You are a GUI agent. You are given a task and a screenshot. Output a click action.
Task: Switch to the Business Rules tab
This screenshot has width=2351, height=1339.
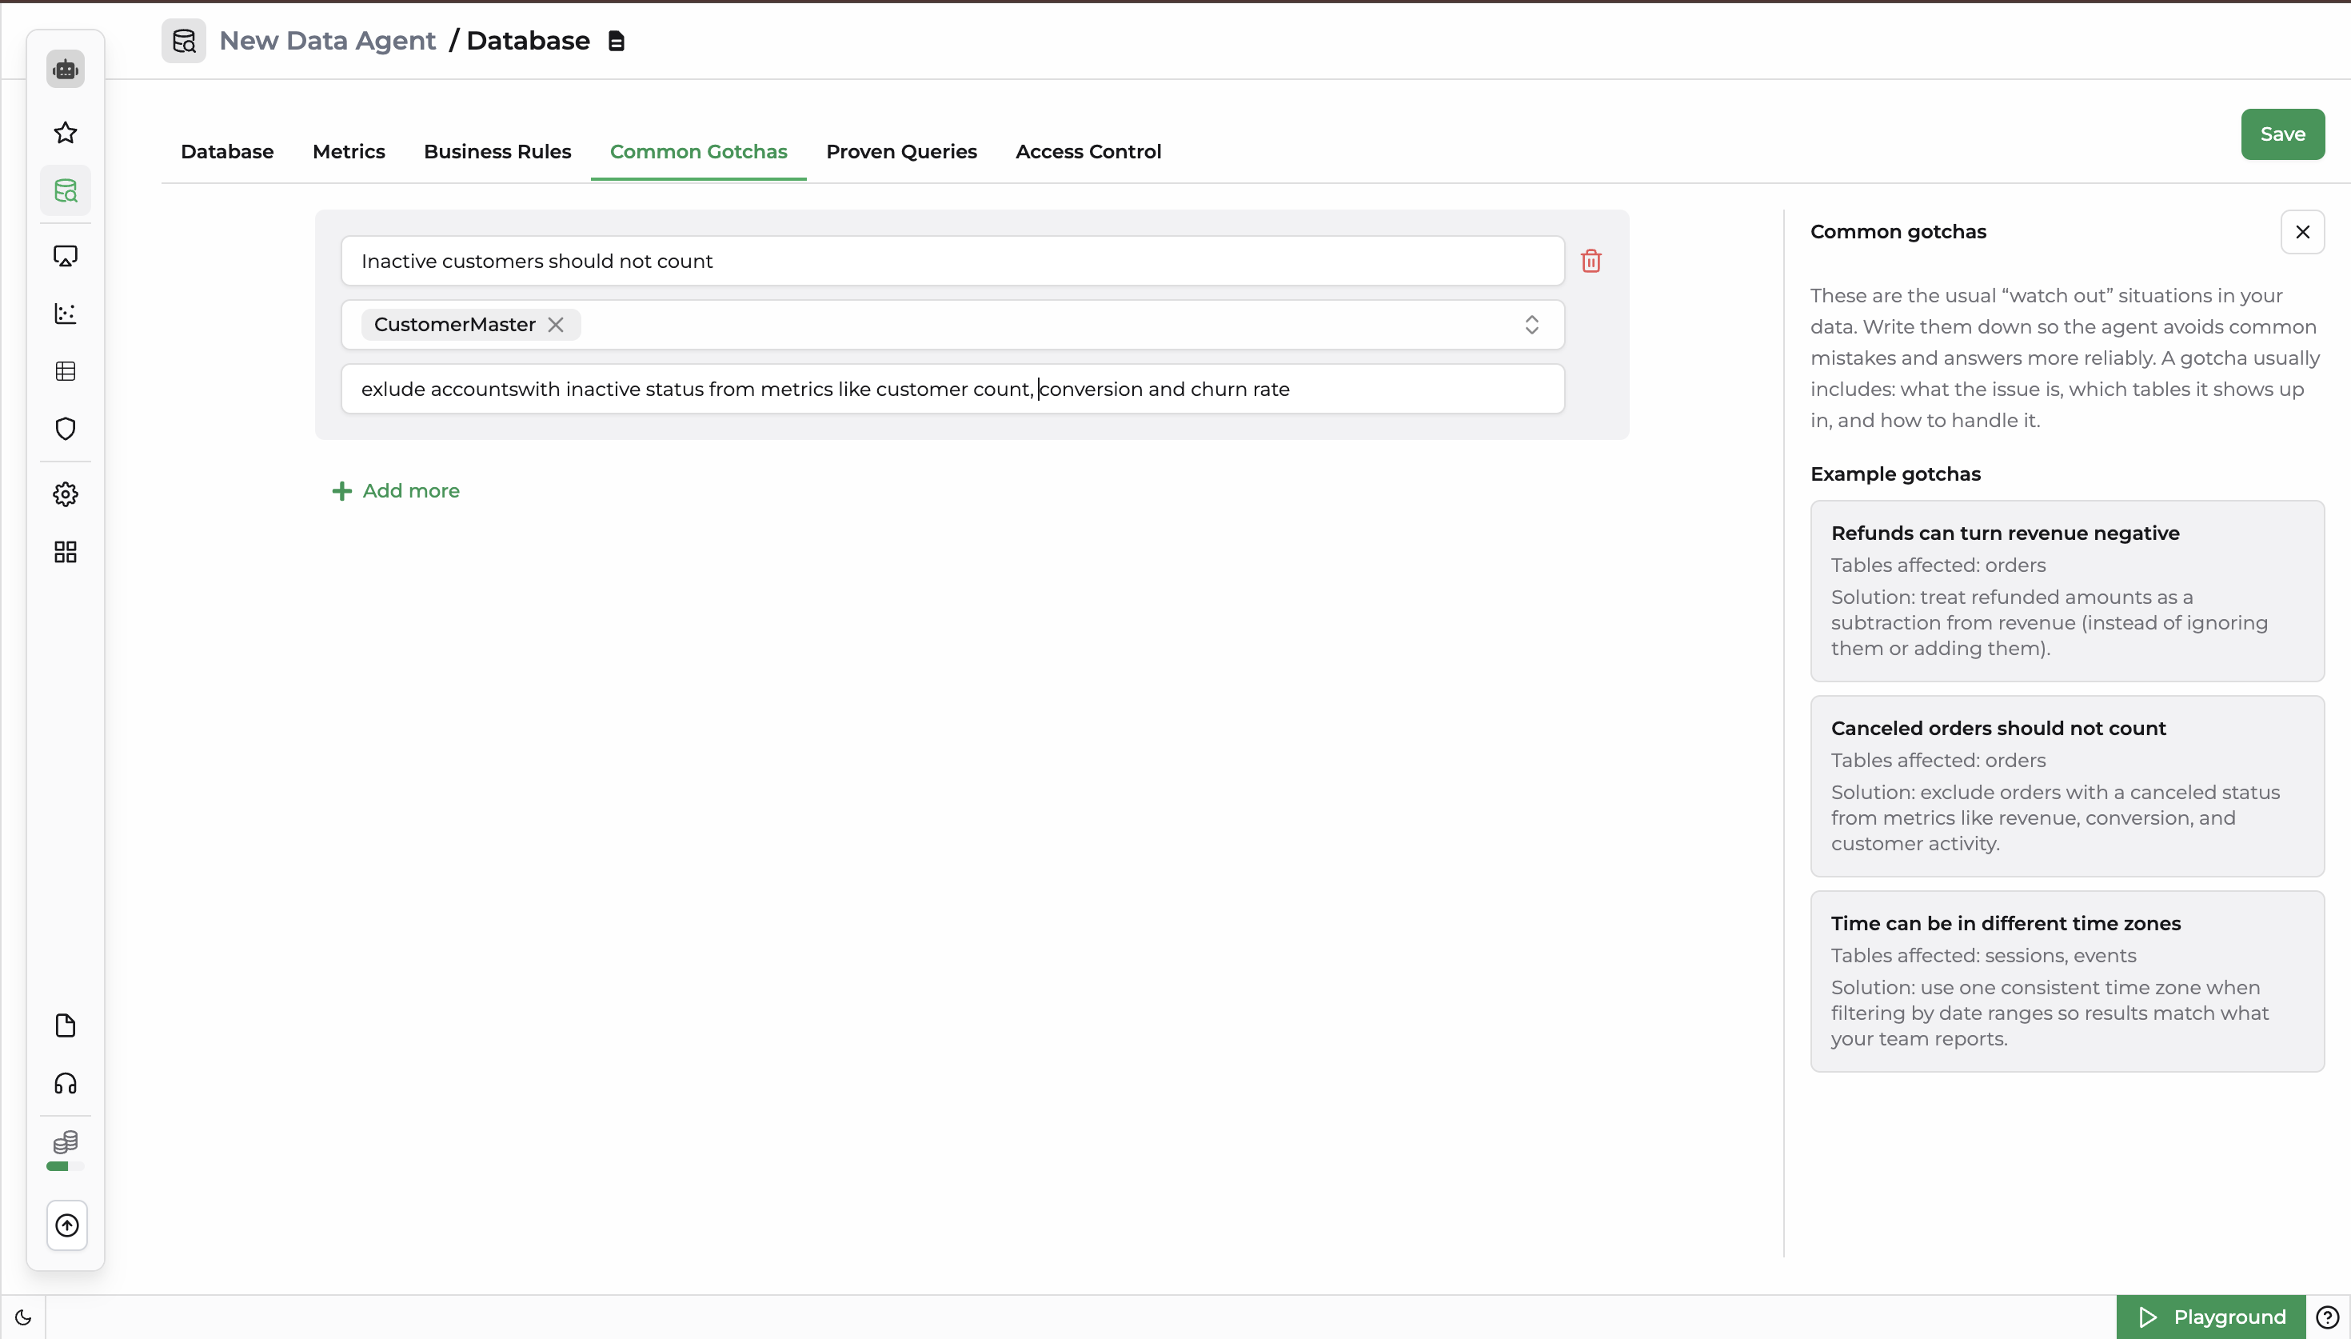(497, 152)
